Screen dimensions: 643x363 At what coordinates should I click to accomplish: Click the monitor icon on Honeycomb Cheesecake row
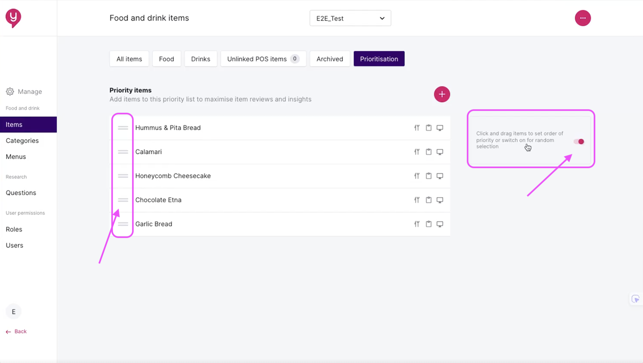[440, 176]
